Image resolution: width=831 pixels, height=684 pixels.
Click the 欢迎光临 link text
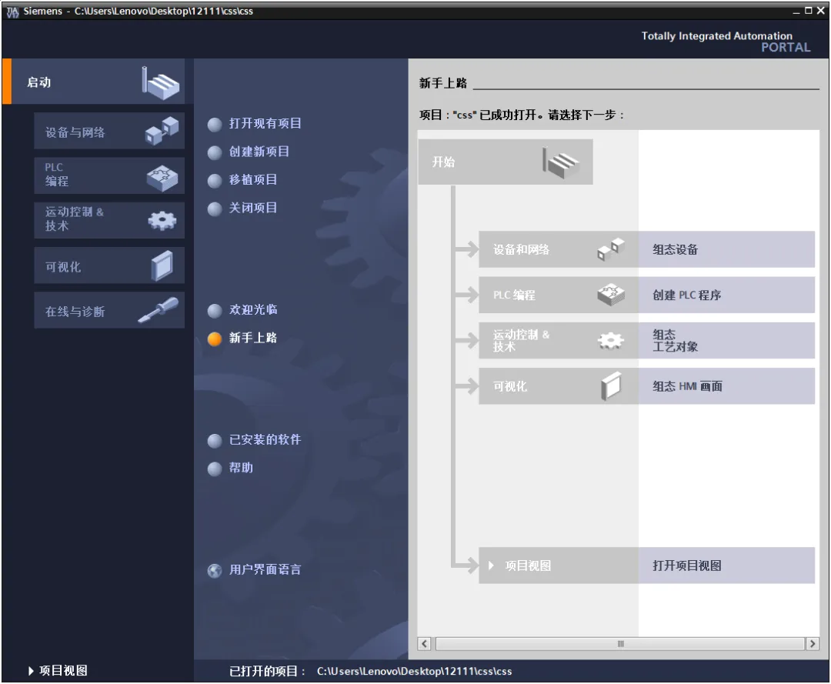(x=253, y=309)
